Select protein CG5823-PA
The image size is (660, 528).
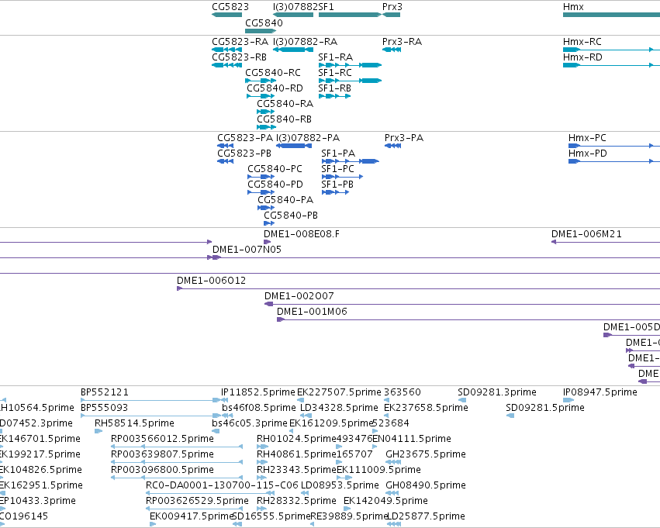click(x=245, y=138)
